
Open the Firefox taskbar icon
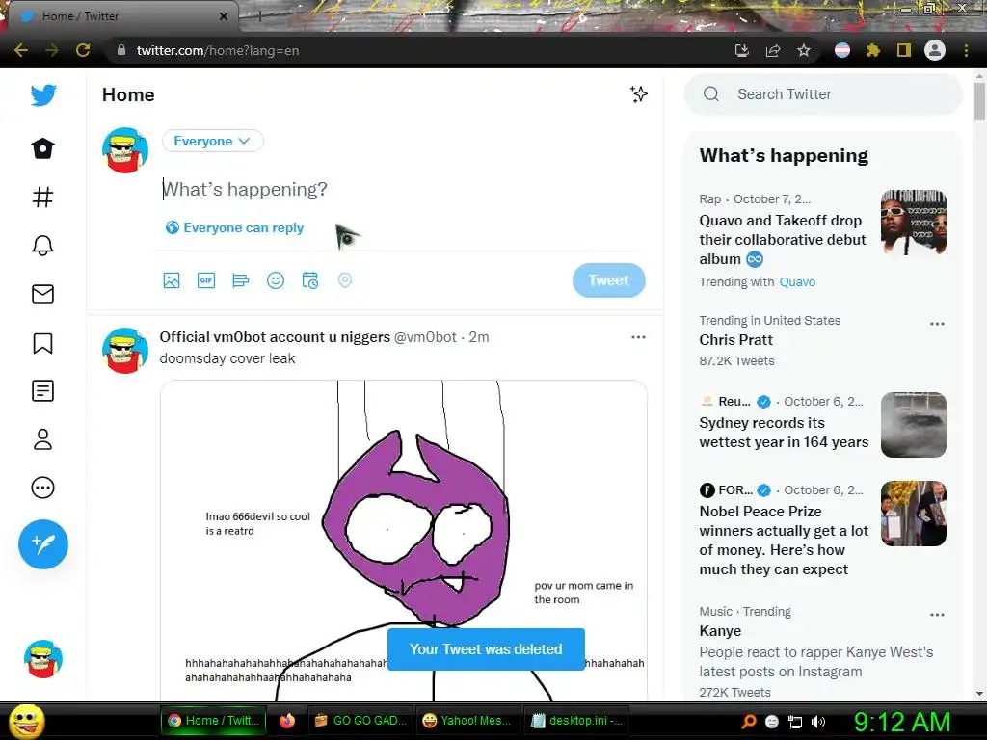point(287,721)
